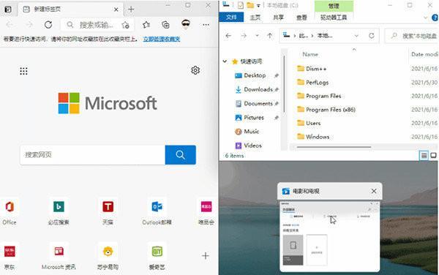
Task: Open quick access toolbar customize dropdown
Action: [258, 5]
